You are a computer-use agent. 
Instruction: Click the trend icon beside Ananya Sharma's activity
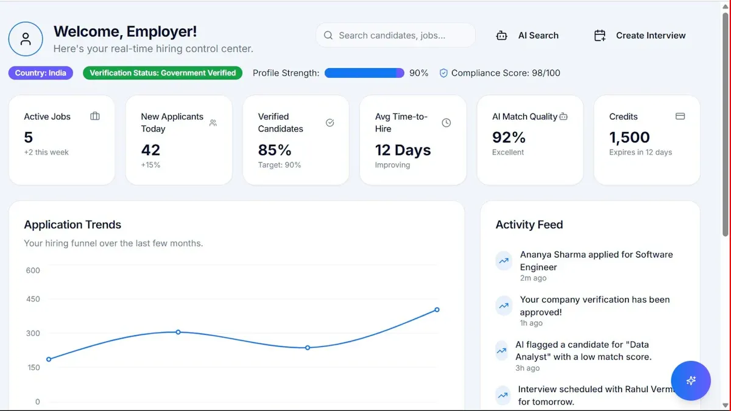point(503,261)
